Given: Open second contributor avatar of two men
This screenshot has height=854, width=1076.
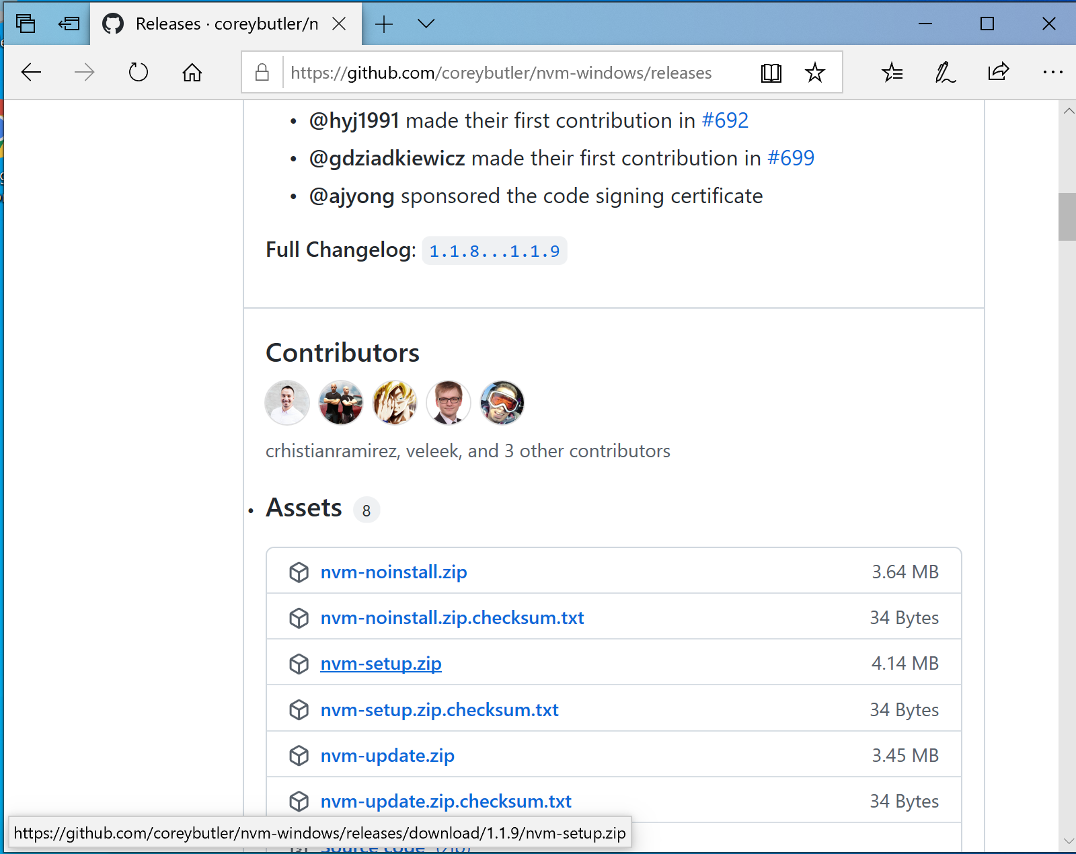Looking at the screenshot, I should pos(341,403).
